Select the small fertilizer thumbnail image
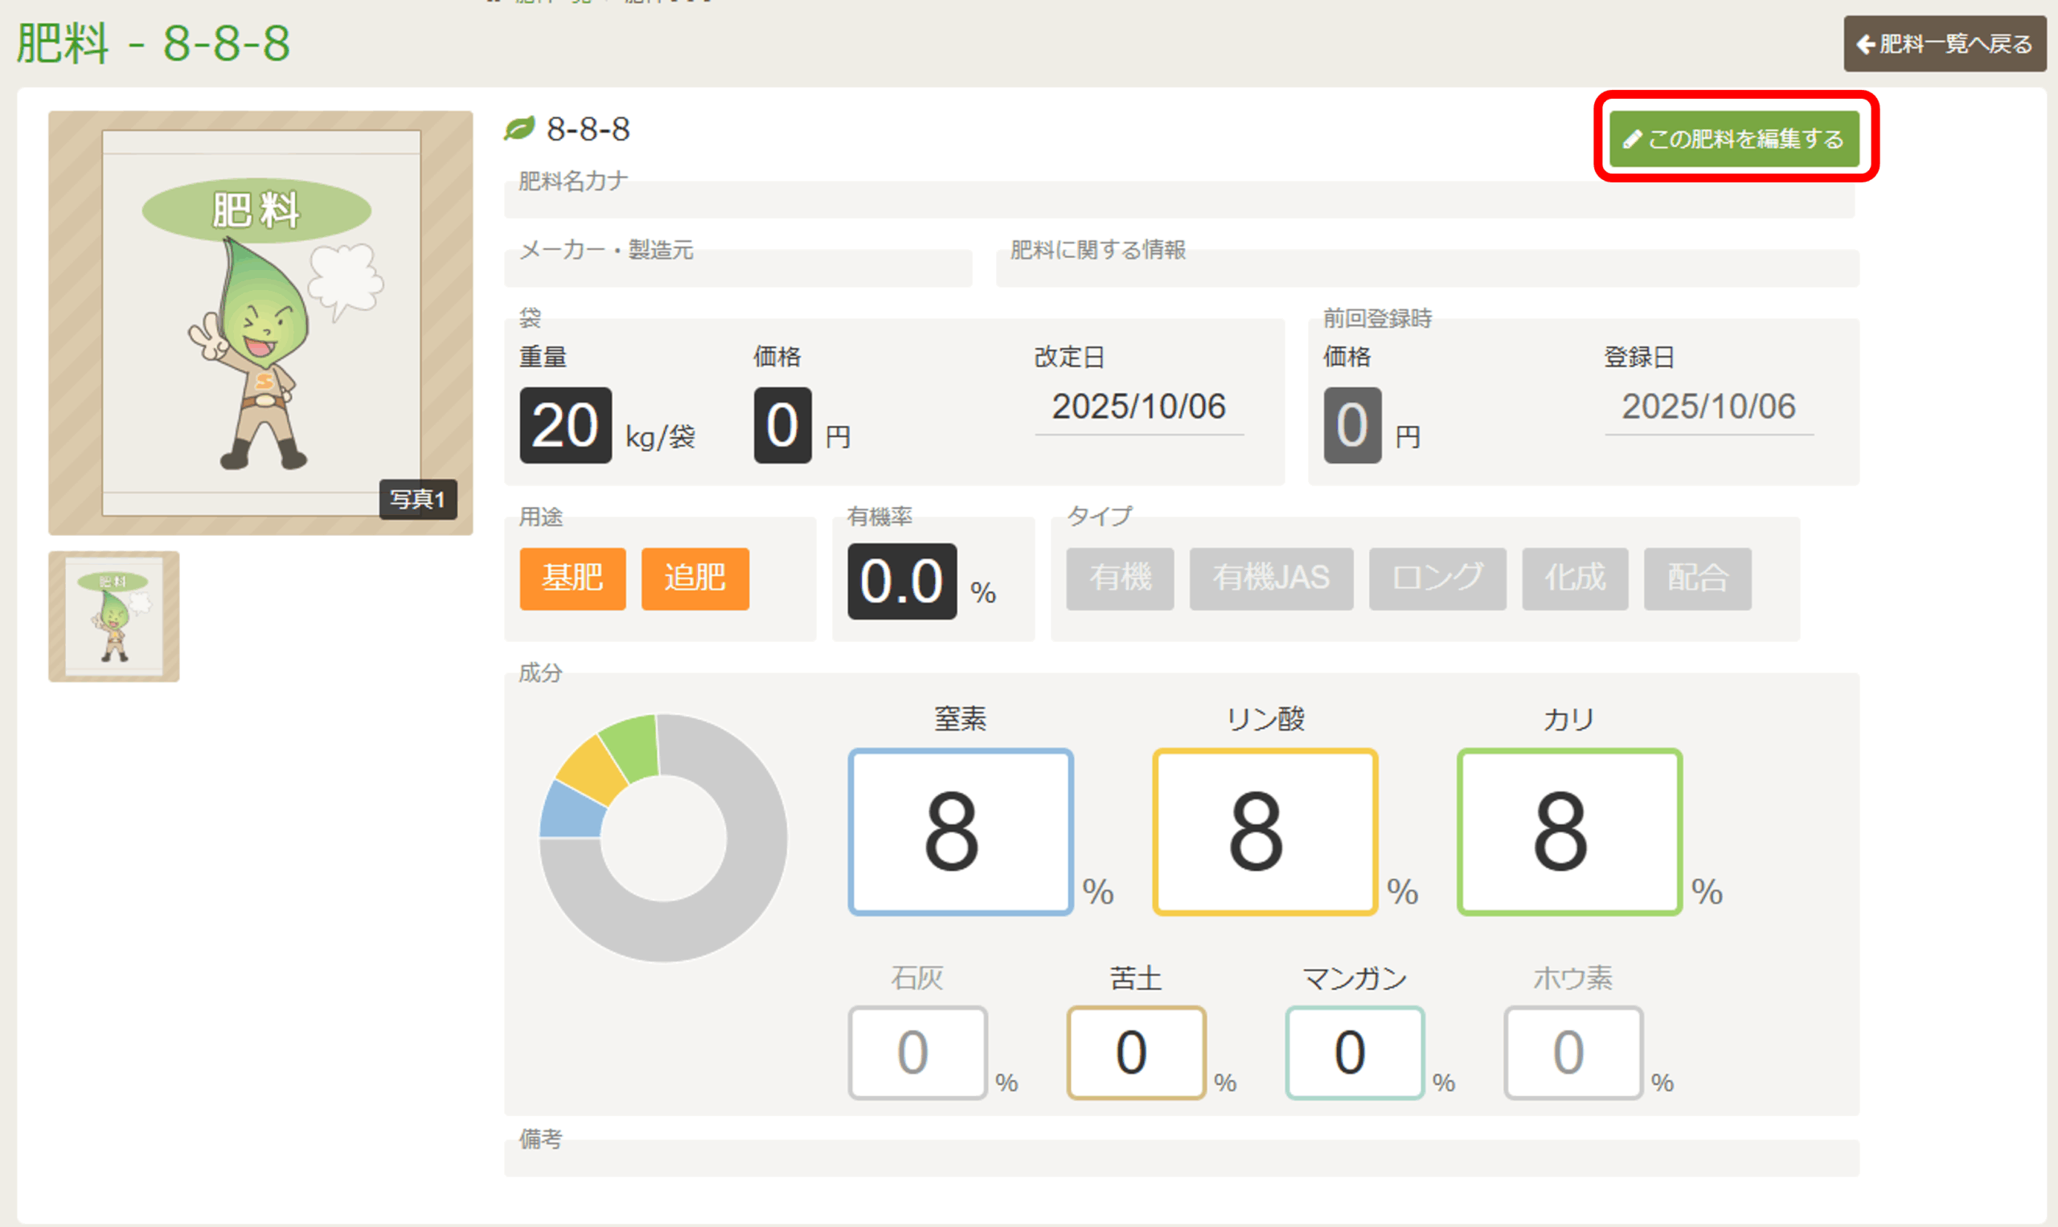 point(114,617)
